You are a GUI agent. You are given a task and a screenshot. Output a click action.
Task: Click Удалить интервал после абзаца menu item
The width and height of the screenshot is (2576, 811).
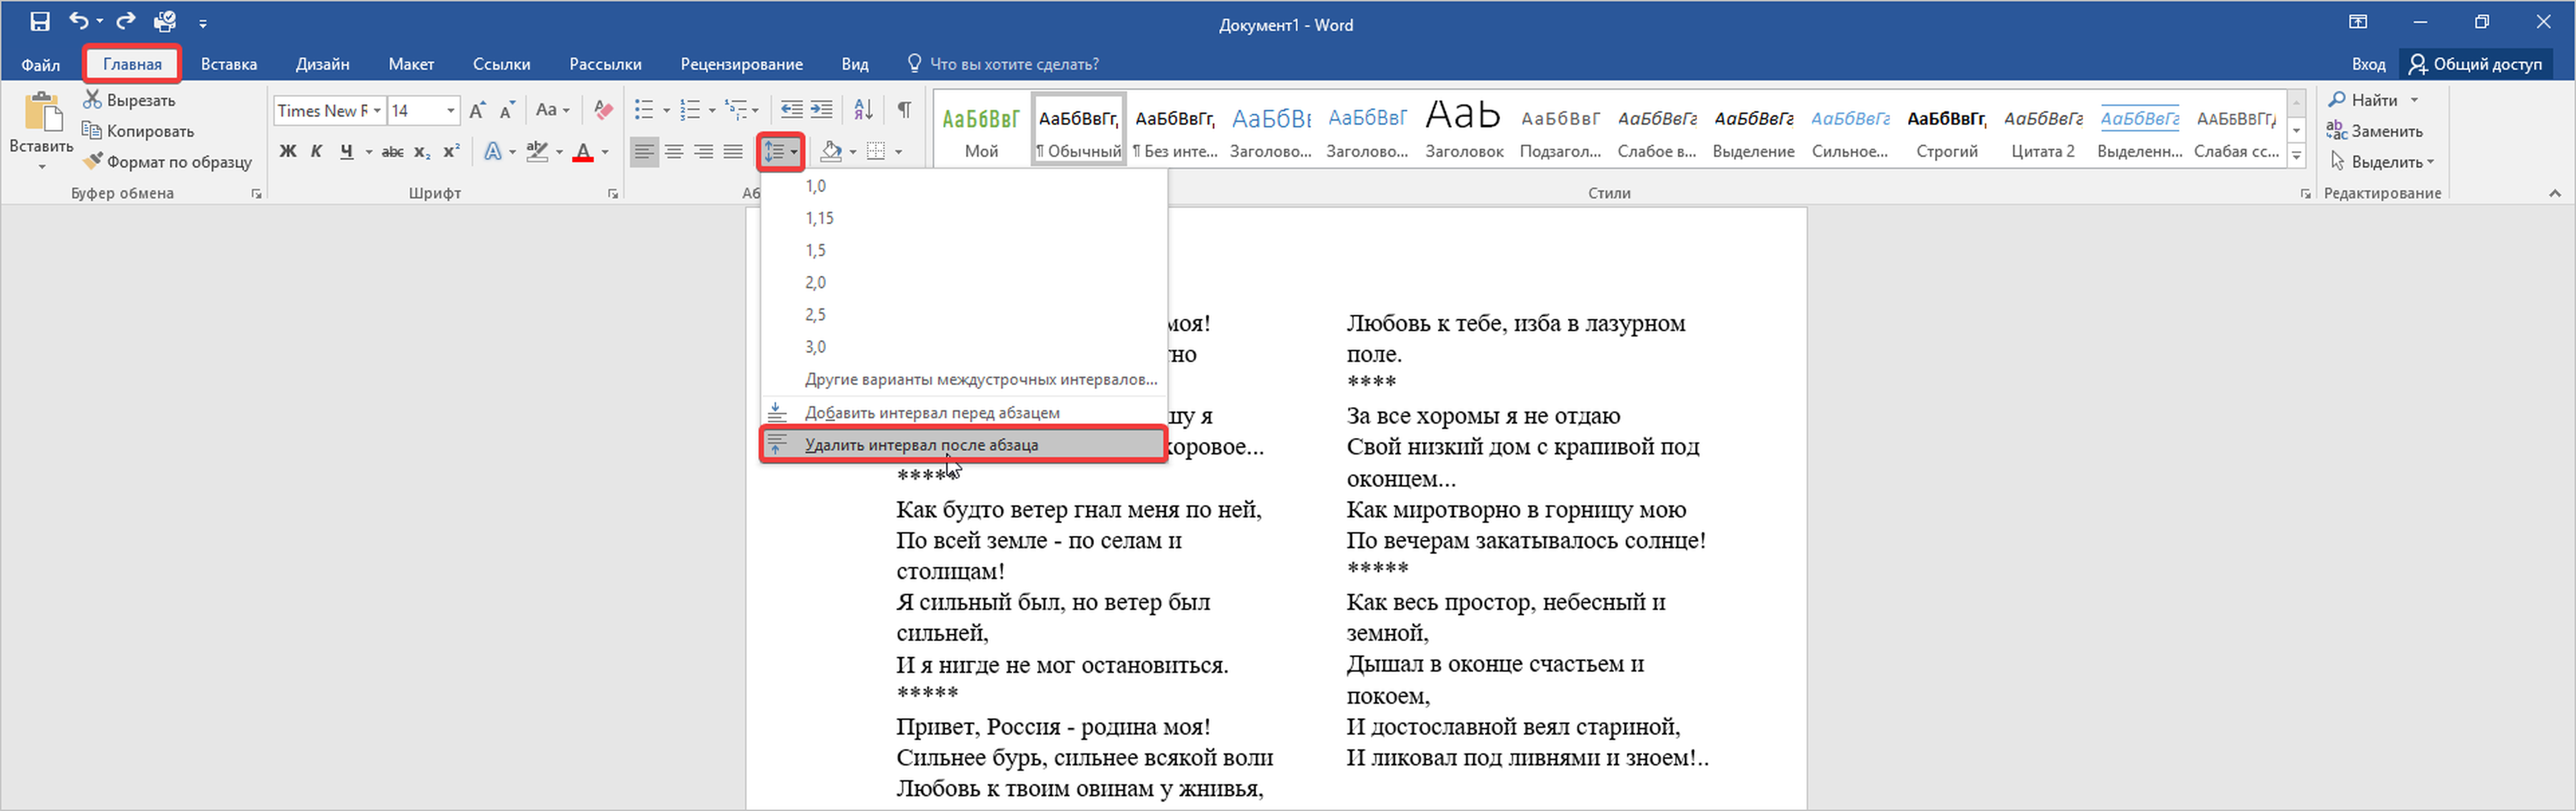921,445
